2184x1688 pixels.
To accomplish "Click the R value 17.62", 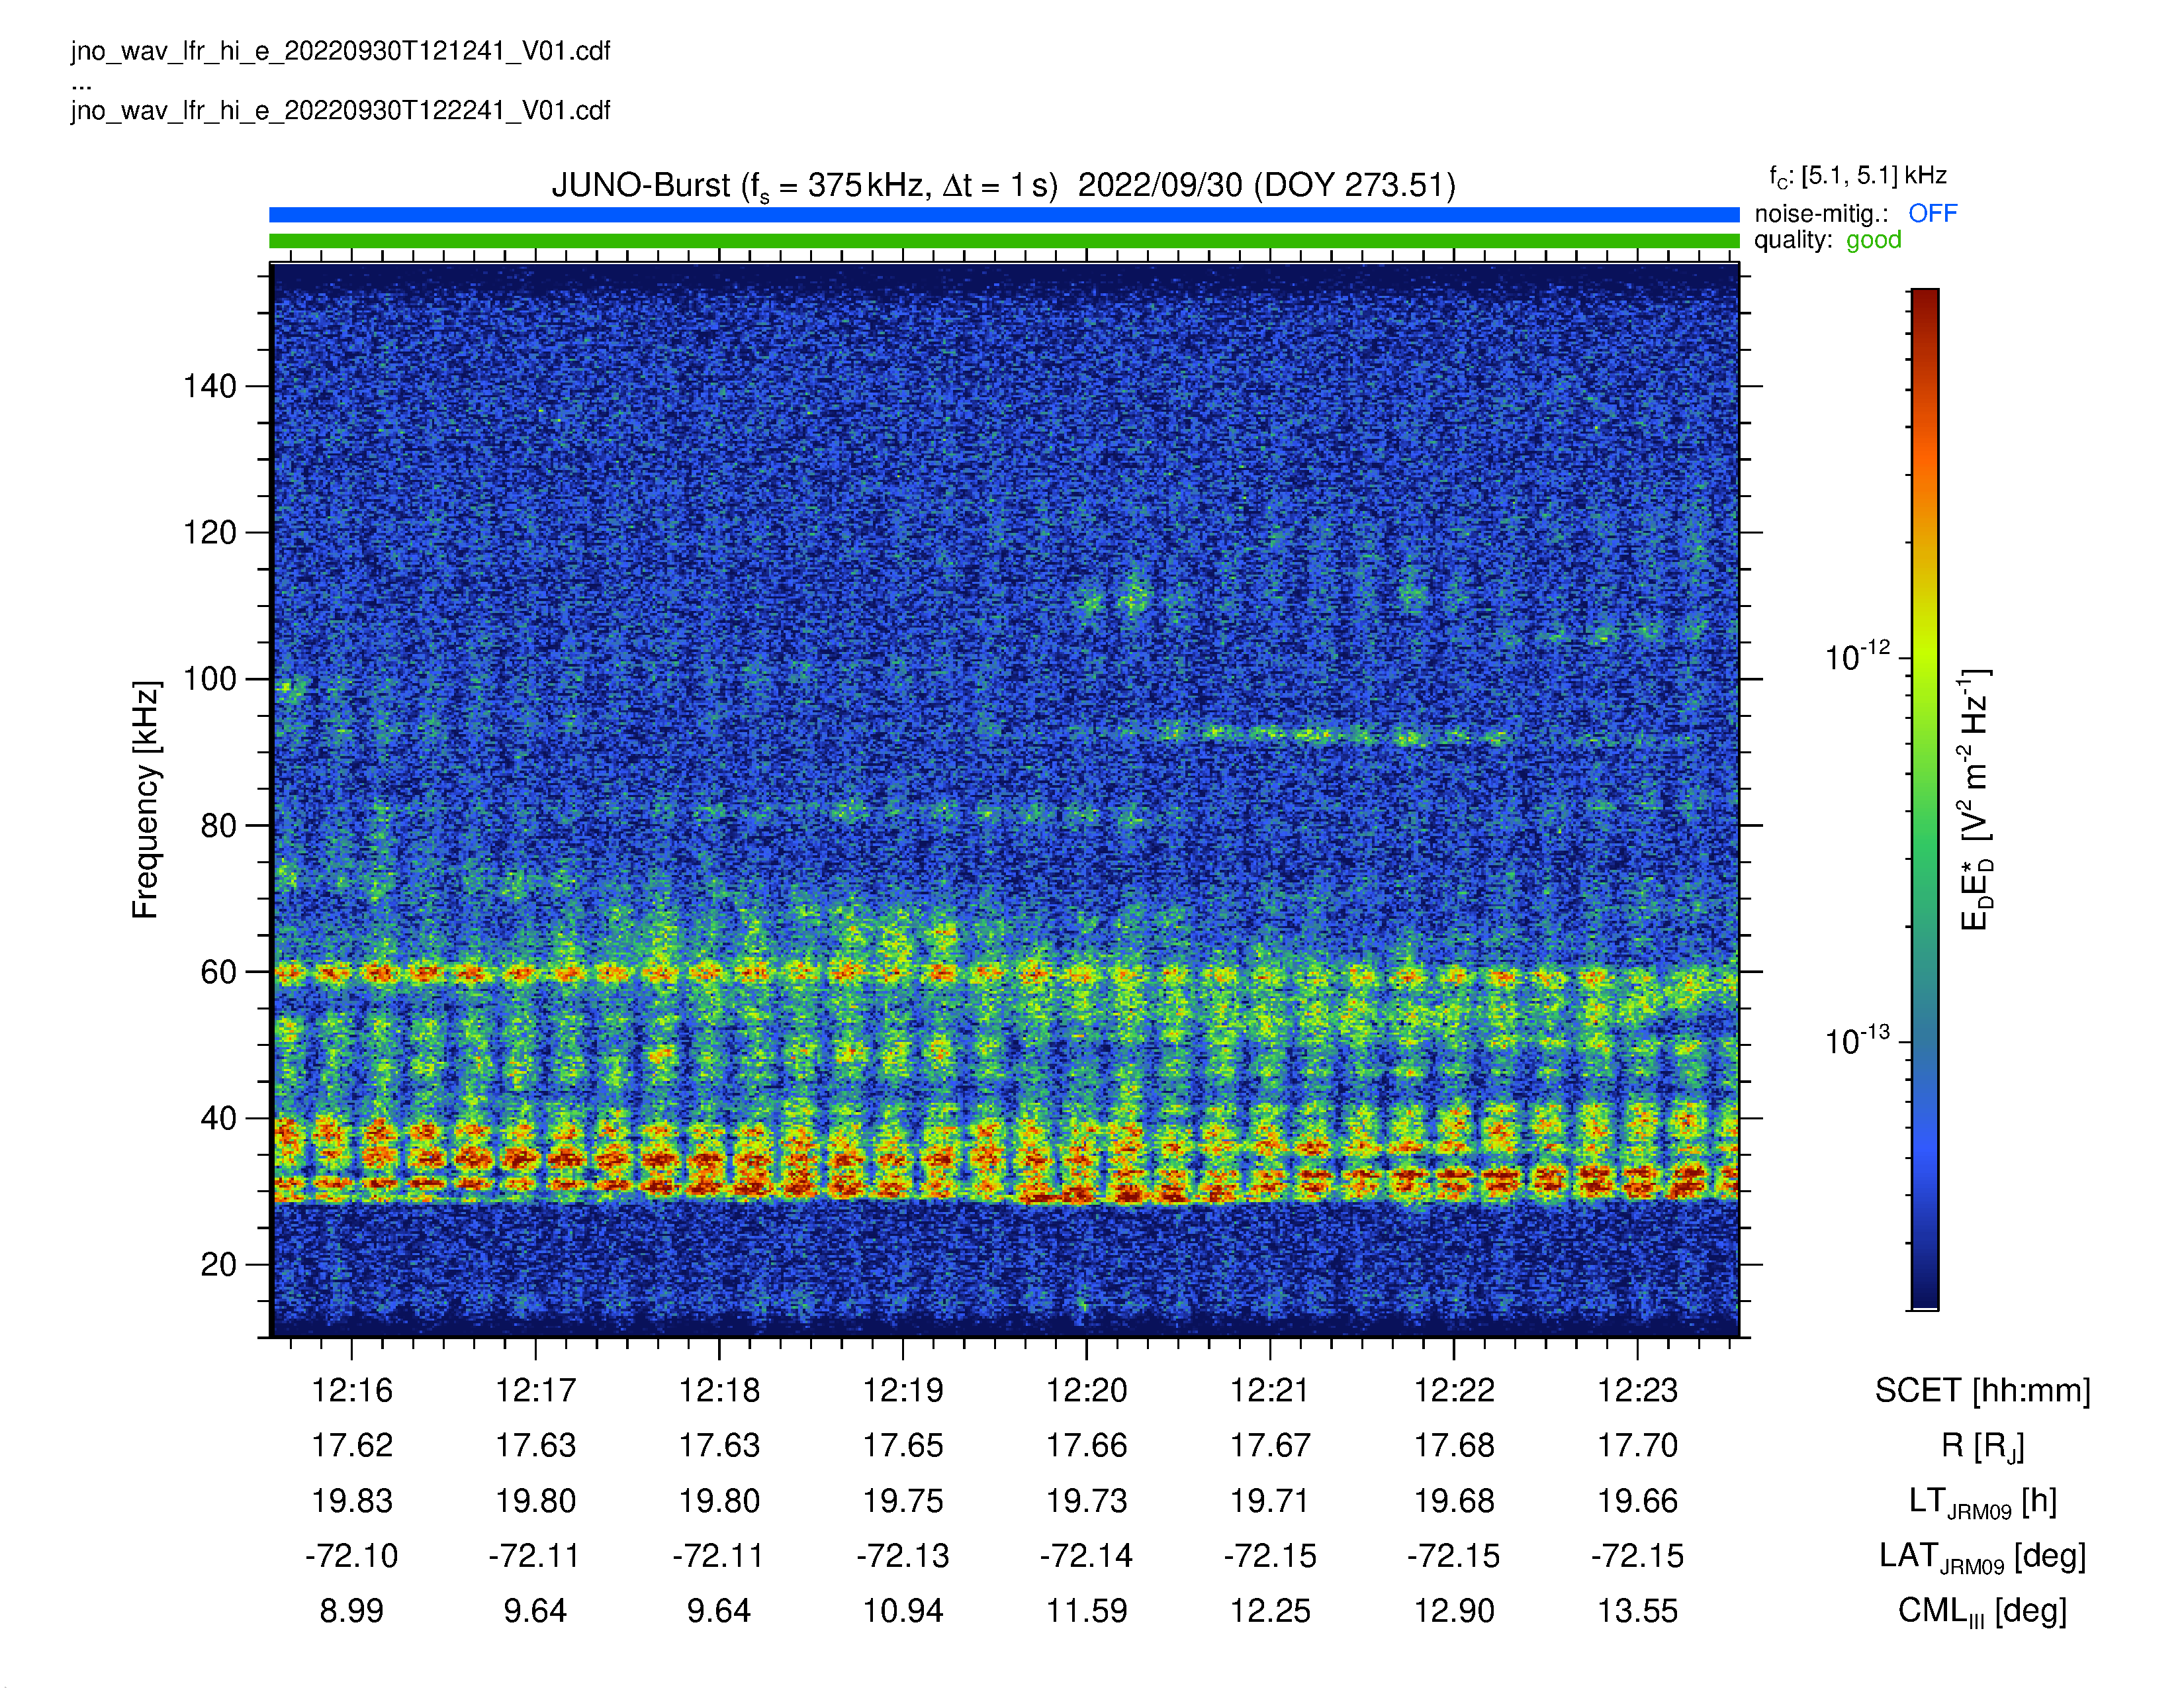I will [352, 1446].
